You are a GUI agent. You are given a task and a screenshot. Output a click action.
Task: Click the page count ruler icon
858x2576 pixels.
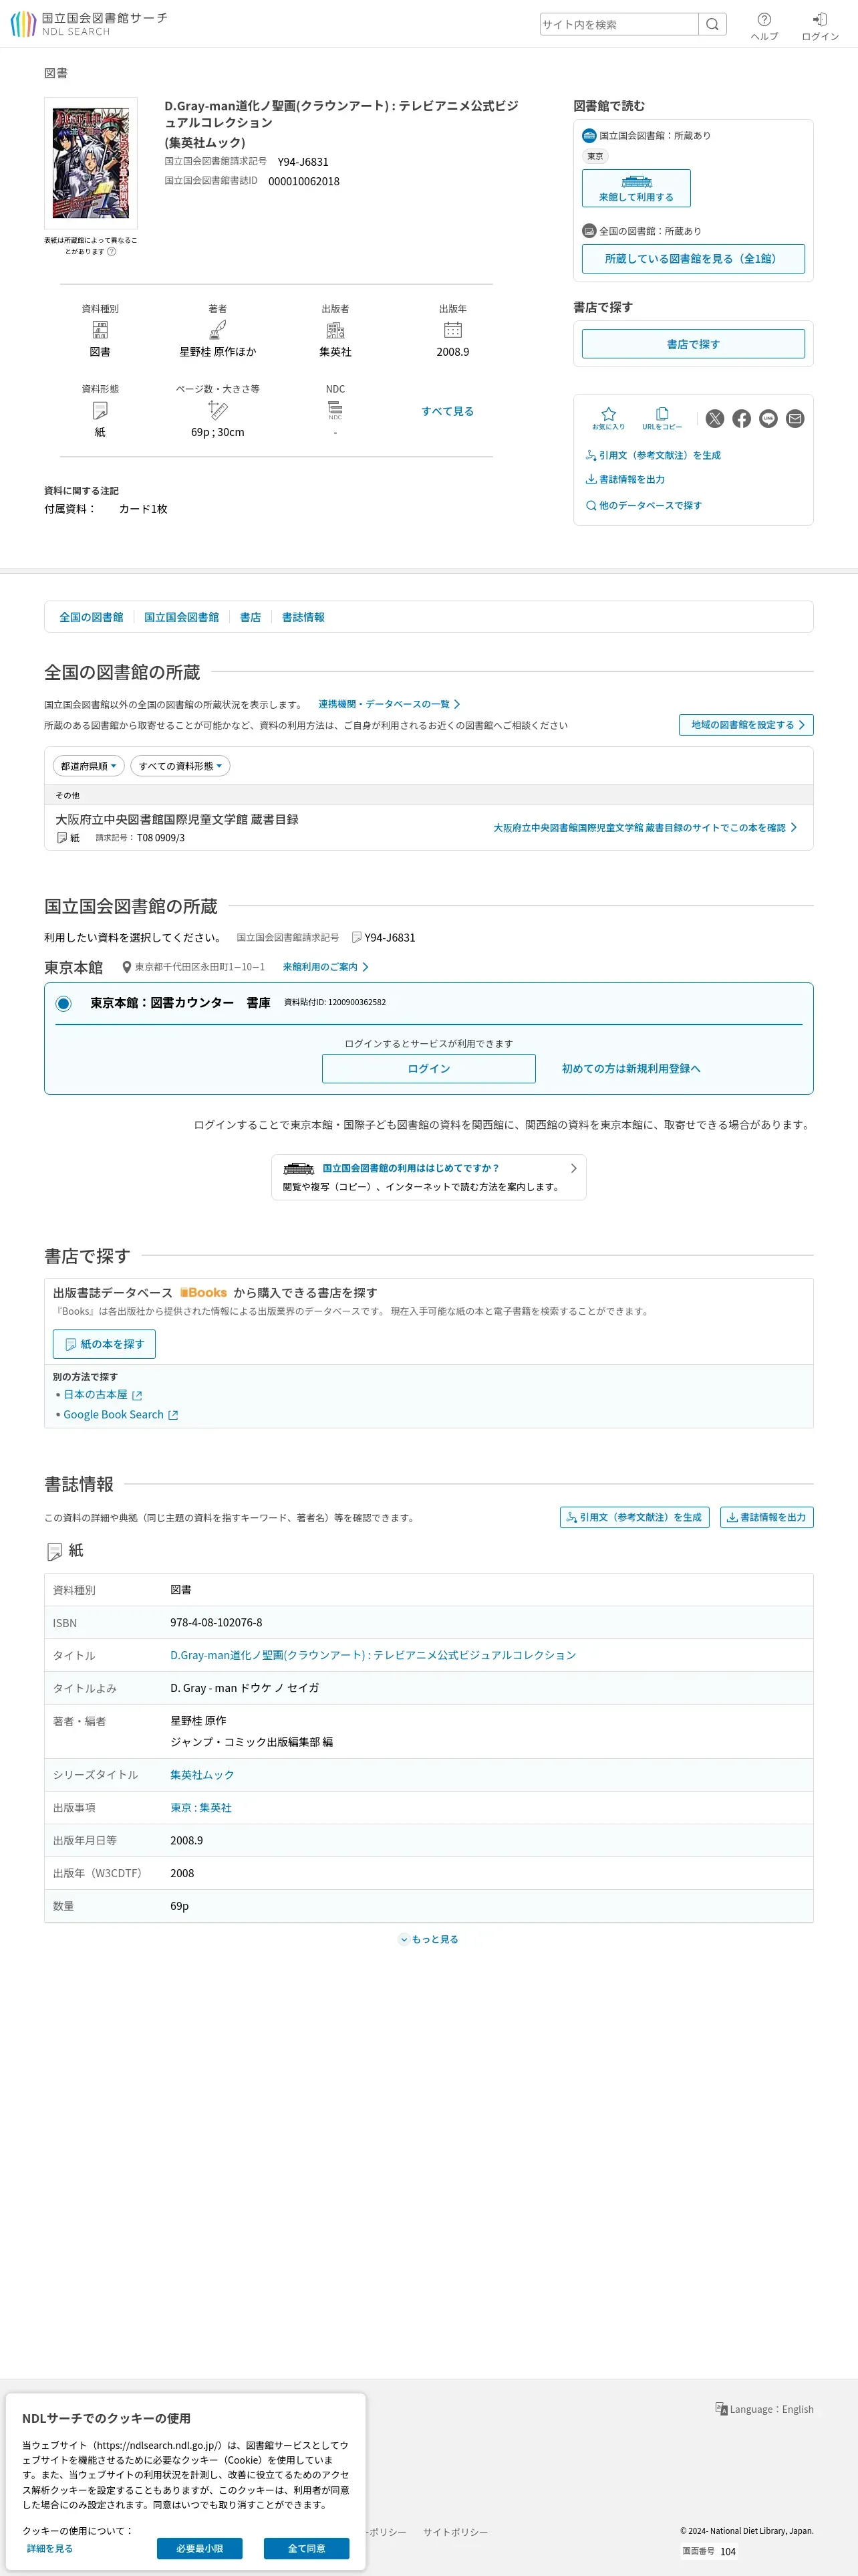tap(218, 410)
